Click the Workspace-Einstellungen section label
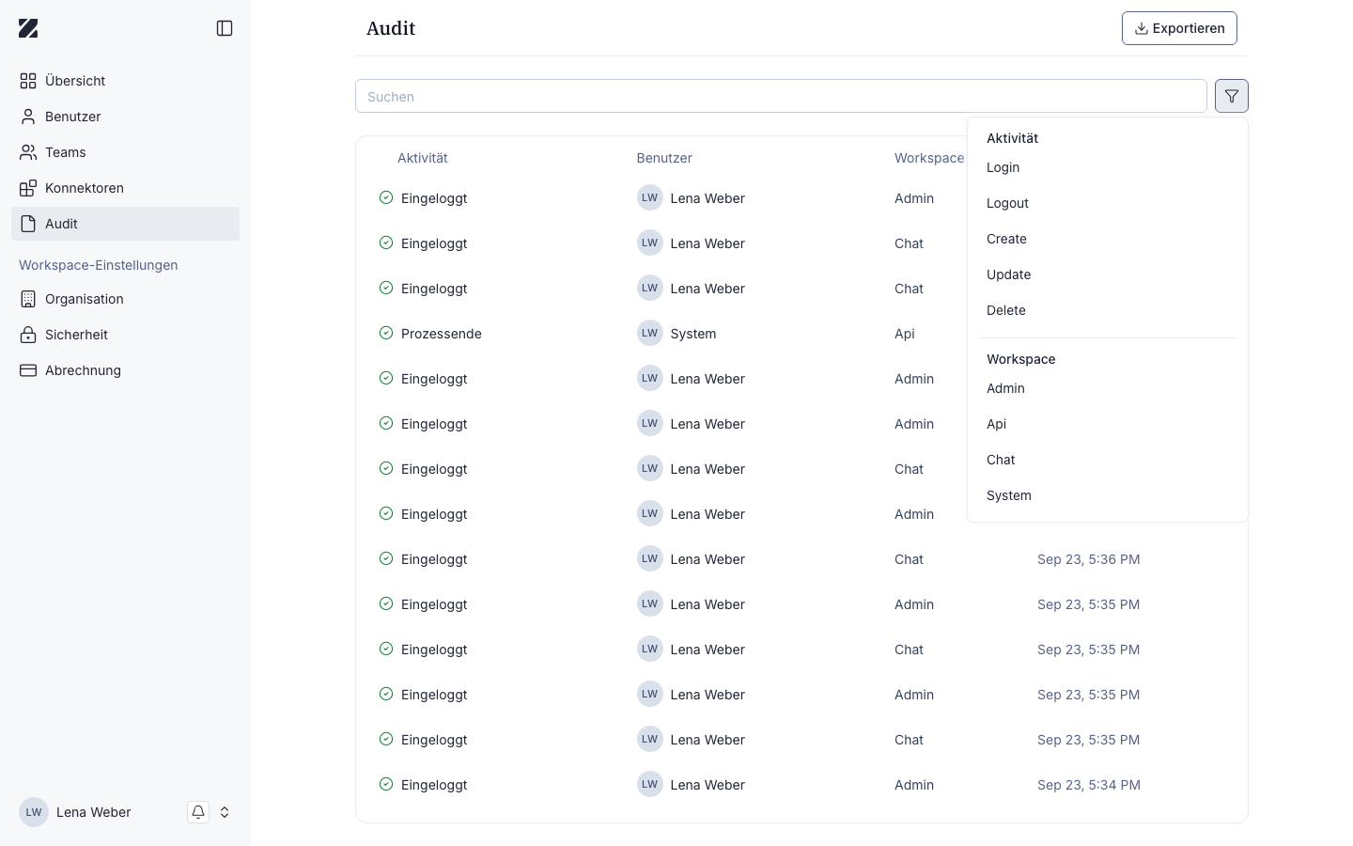1353x846 pixels. click(99, 265)
